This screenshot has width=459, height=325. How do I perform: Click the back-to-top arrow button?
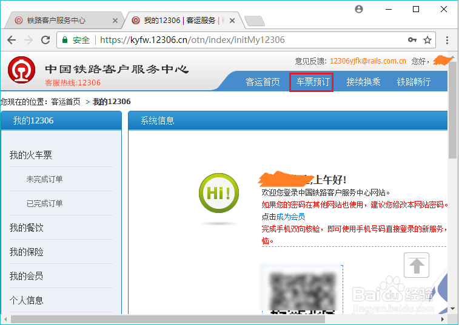point(417,265)
